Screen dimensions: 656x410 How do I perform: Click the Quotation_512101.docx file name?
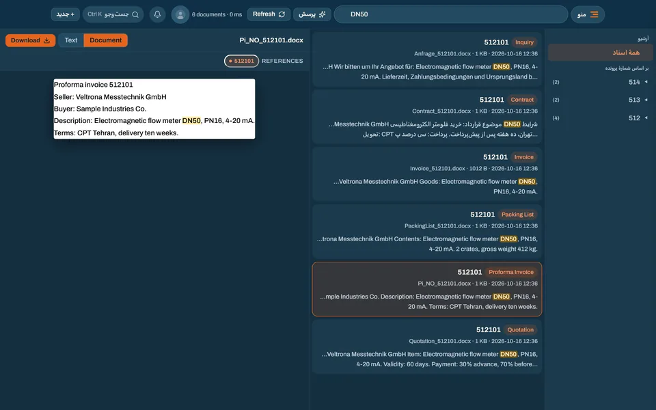point(439,341)
